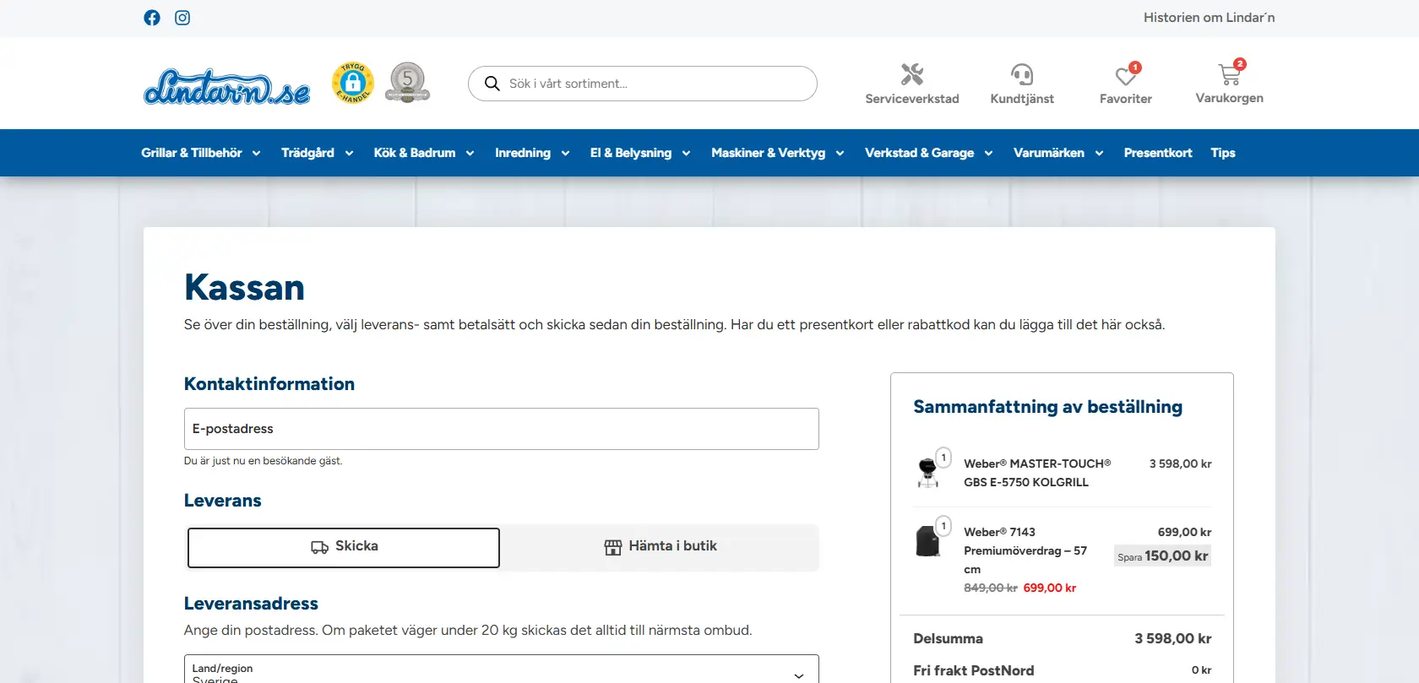This screenshot has width=1419, height=683.
Task: Open Kundtjänst headset icon
Action: pyautogui.click(x=1022, y=75)
